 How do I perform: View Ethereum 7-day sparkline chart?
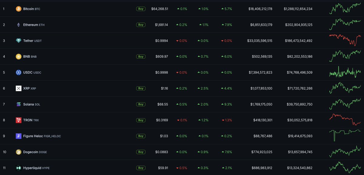coord(345,24)
